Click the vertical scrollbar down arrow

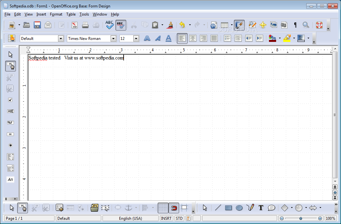335,181
